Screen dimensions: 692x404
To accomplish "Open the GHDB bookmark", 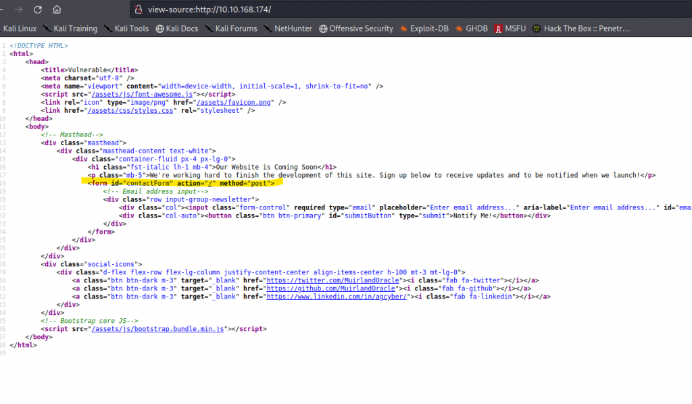I will (471, 28).
